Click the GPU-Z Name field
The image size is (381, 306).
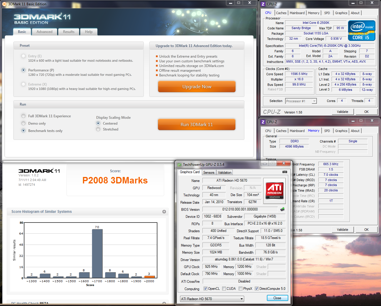pos(232,180)
